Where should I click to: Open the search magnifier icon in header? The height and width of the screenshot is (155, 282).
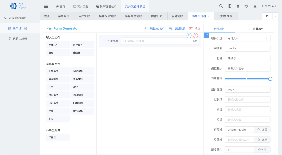pyautogui.click(x=221, y=6)
